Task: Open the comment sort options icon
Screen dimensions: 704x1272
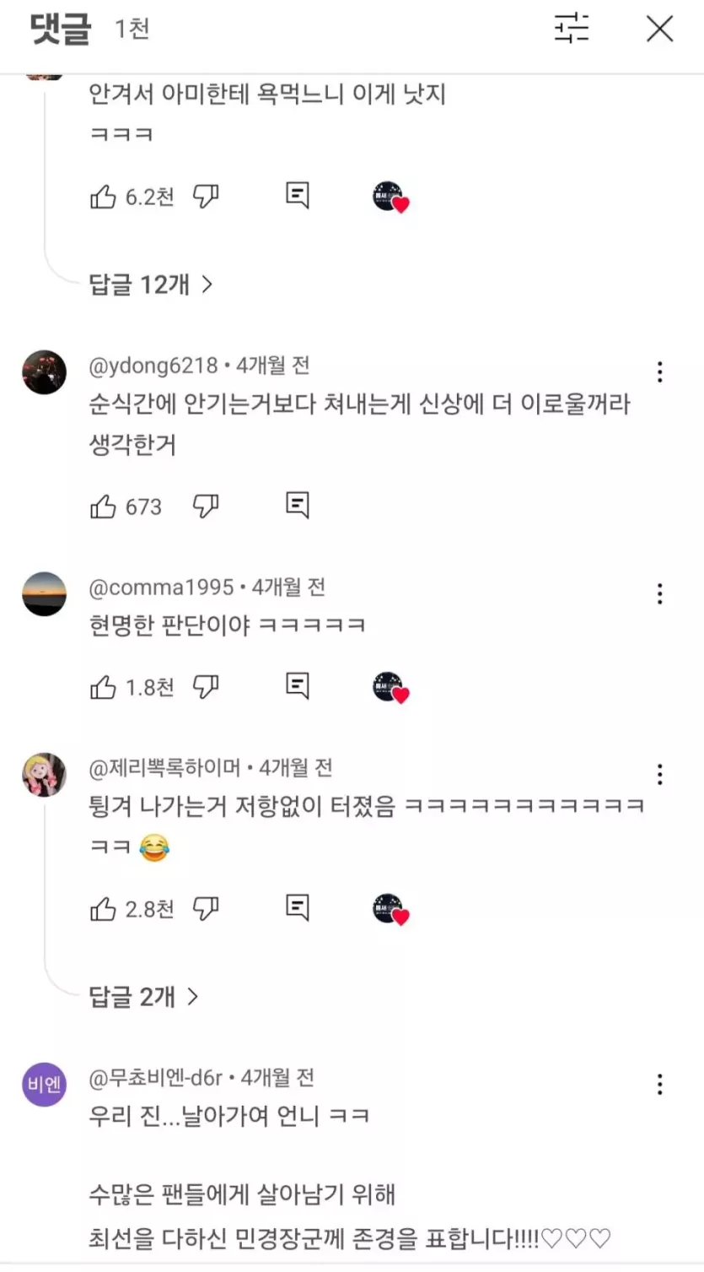Action: 571,29
